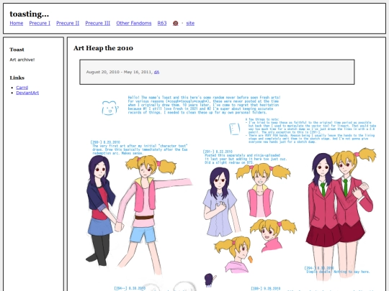Follow the dA link after the dates
The image size is (389, 291).
pyautogui.click(x=156, y=72)
